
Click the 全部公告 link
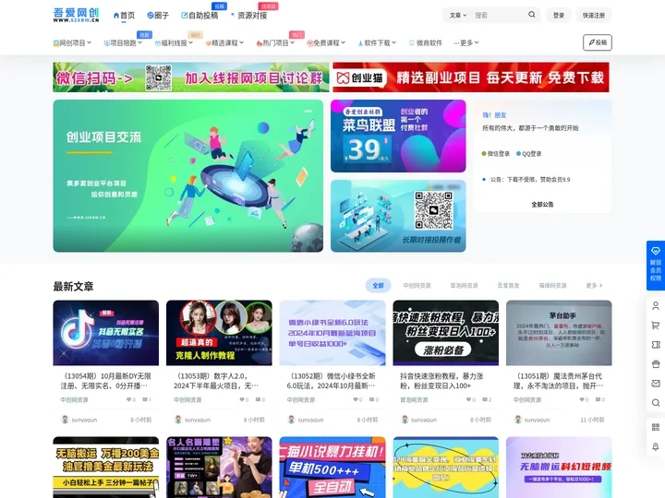coord(542,205)
